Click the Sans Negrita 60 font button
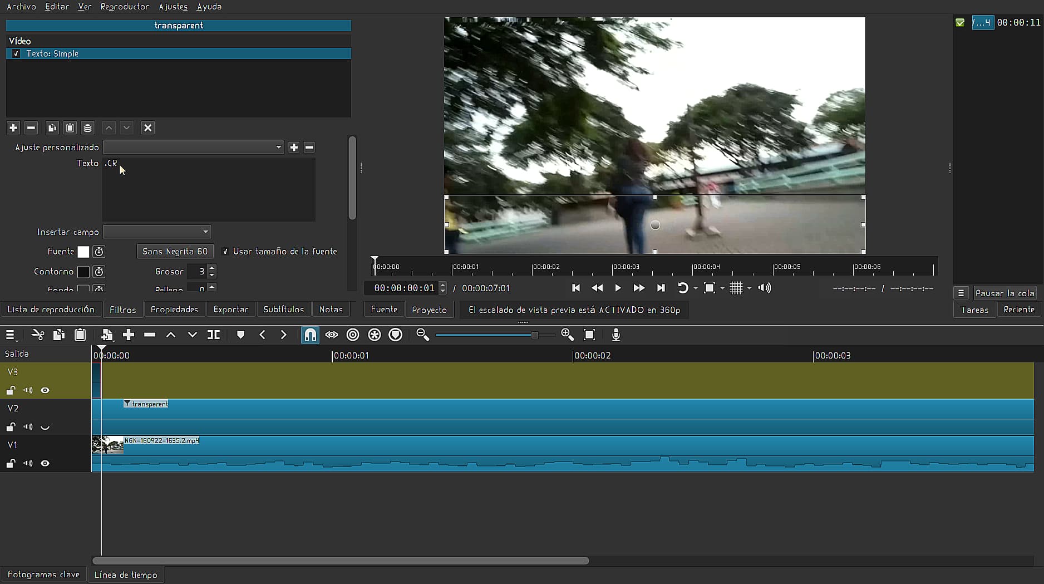1044x584 pixels. (x=175, y=252)
